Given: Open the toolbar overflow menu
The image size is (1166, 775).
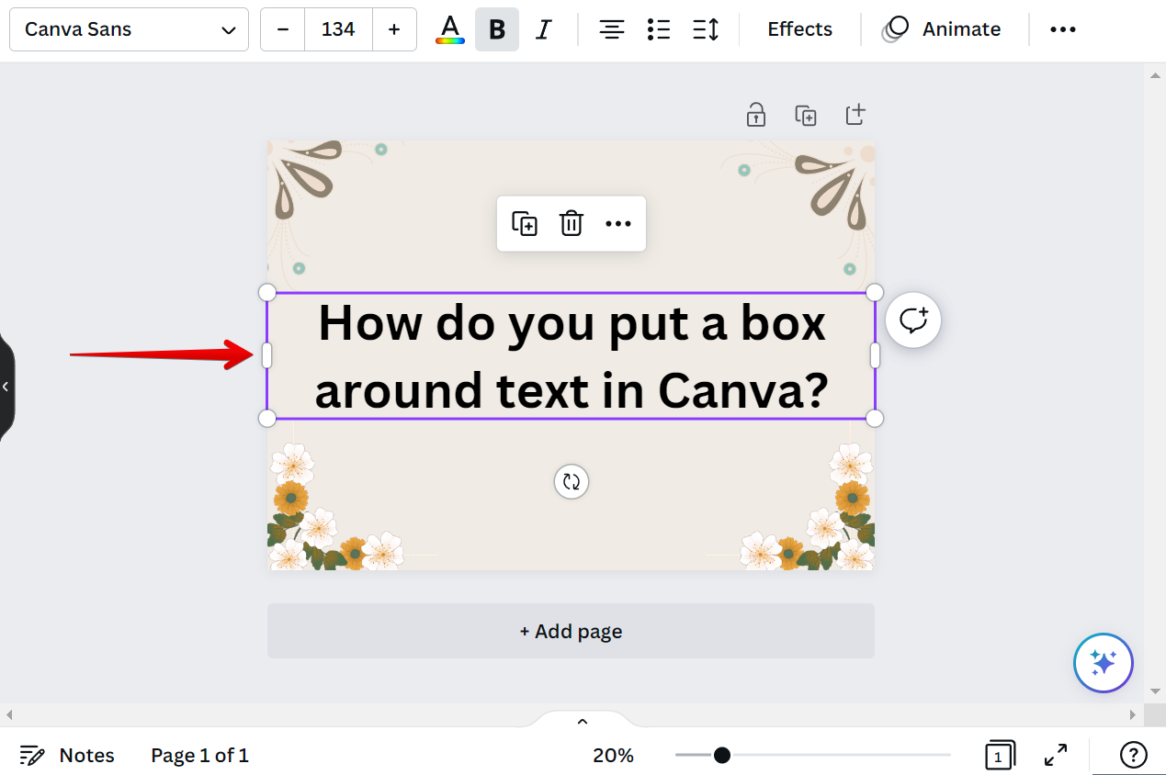Looking at the screenshot, I should (x=1062, y=28).
